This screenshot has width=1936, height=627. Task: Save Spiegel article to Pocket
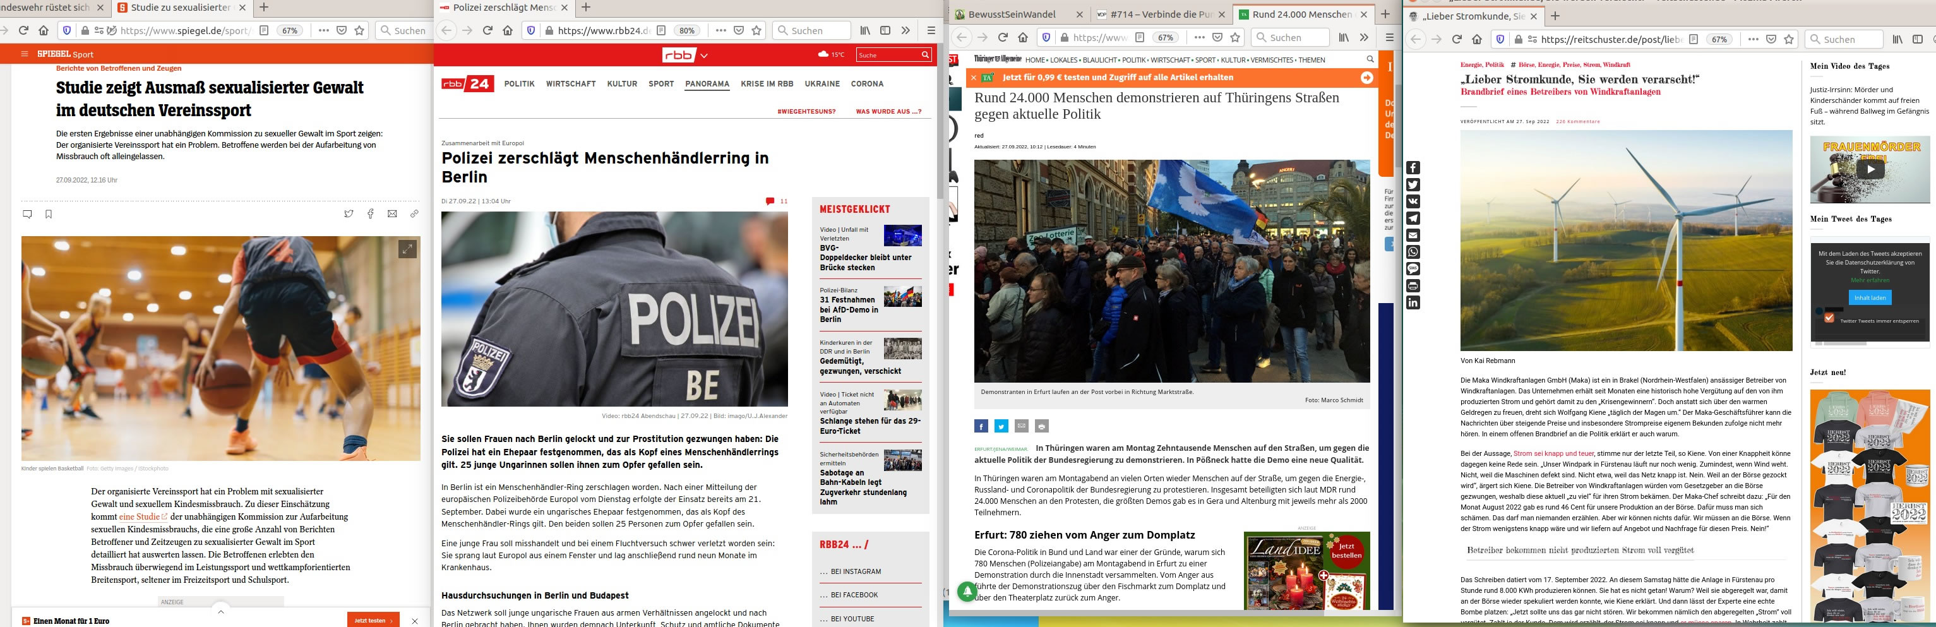pyautogui.click(x=341, y=30)
